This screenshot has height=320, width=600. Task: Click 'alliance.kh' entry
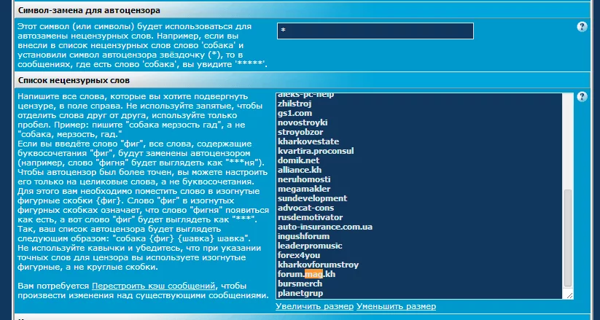300,170
